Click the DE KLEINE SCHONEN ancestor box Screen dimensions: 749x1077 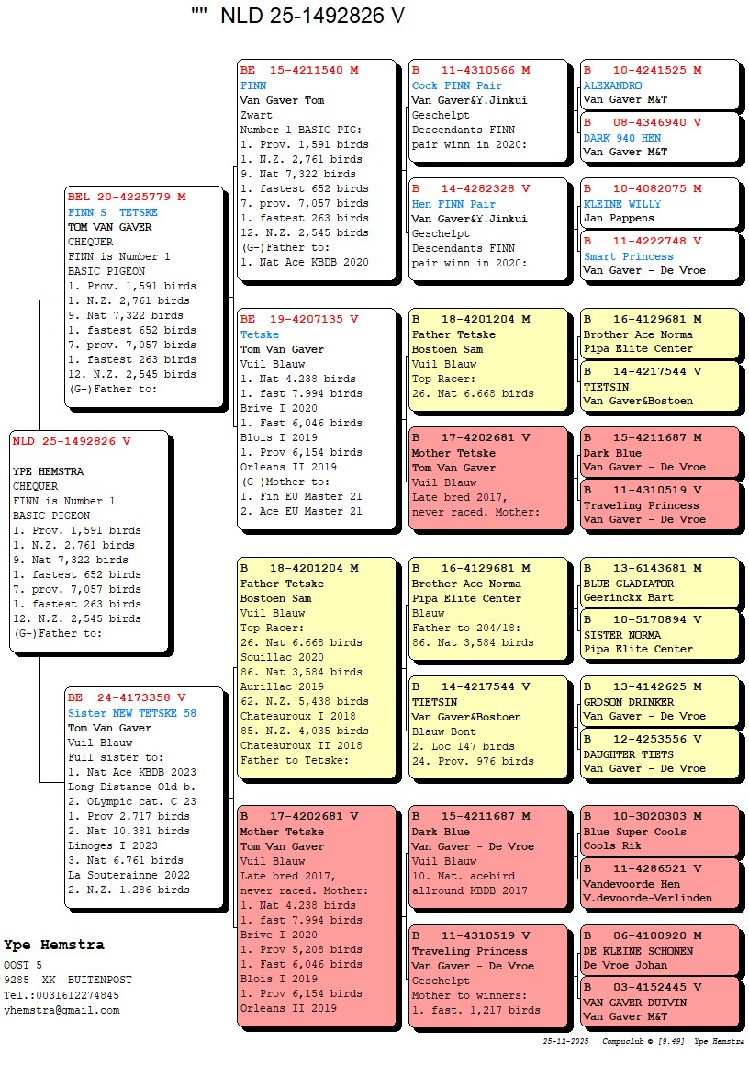tap(658, 950)
